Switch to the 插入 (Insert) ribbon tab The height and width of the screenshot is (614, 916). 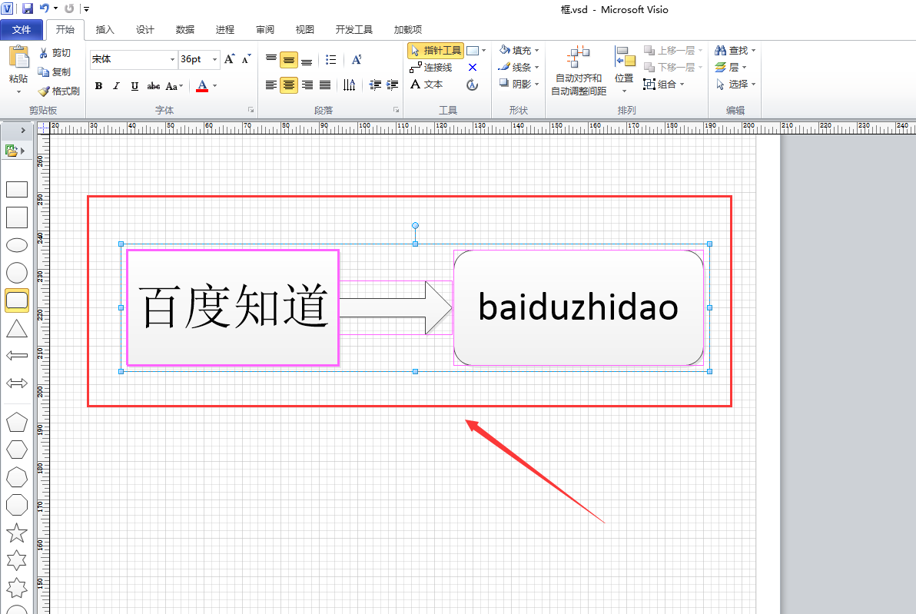(x=105, y=30)
